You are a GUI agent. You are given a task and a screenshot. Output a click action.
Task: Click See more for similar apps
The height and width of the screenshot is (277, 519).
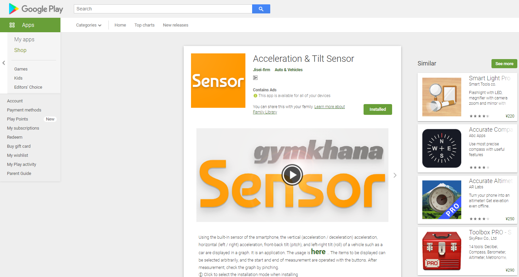(x=504, y=64)
